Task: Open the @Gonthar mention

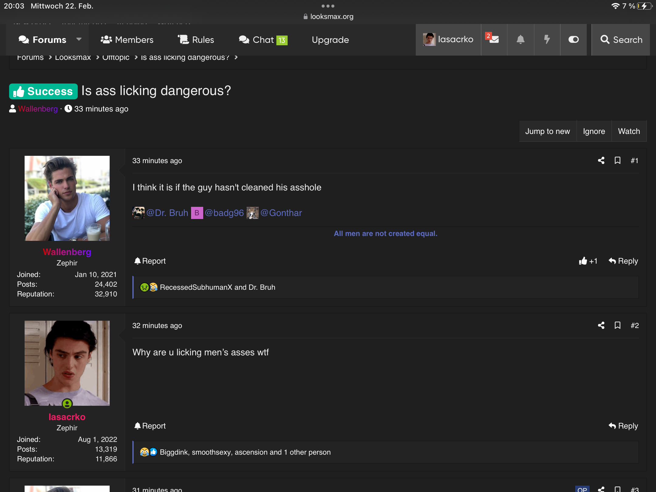Action: coord(281,213)
